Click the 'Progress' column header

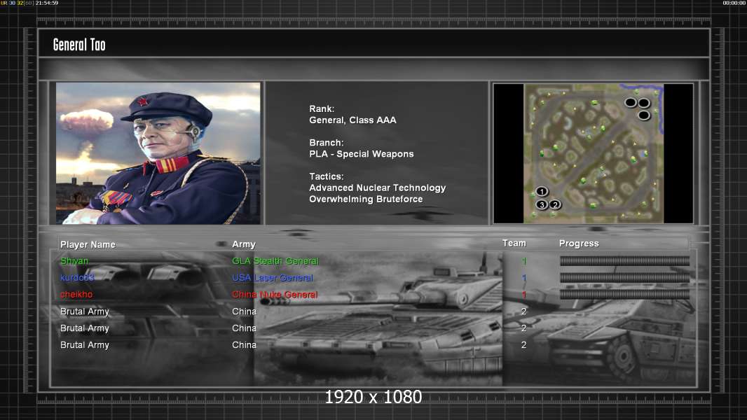coord(579,244)
